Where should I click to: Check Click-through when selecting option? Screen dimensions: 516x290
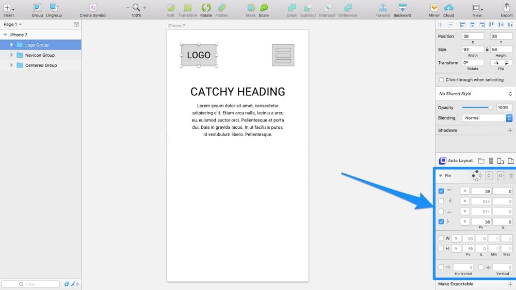tap(441, 80)
